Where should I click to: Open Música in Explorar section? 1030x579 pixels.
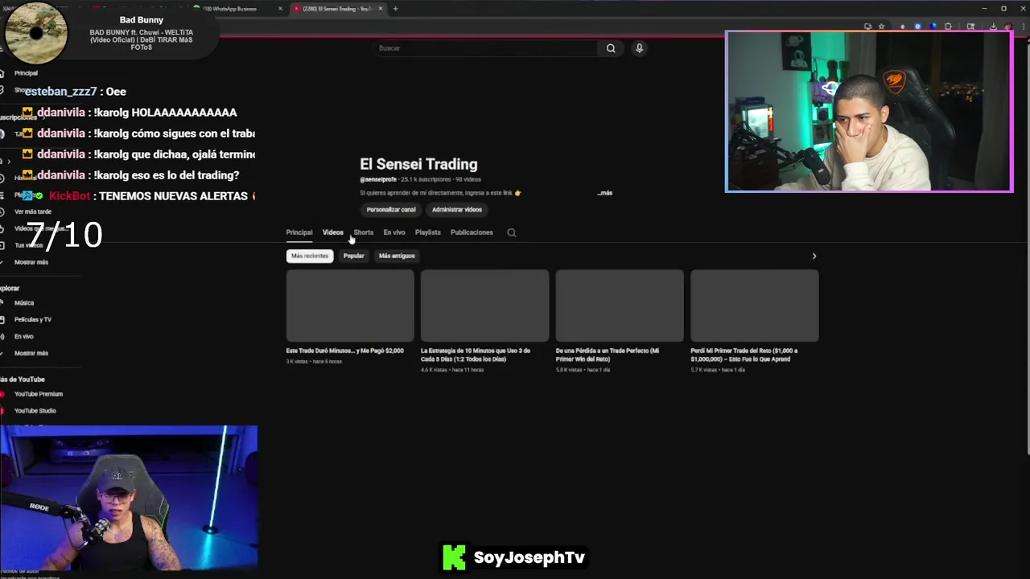click(24, 303)
